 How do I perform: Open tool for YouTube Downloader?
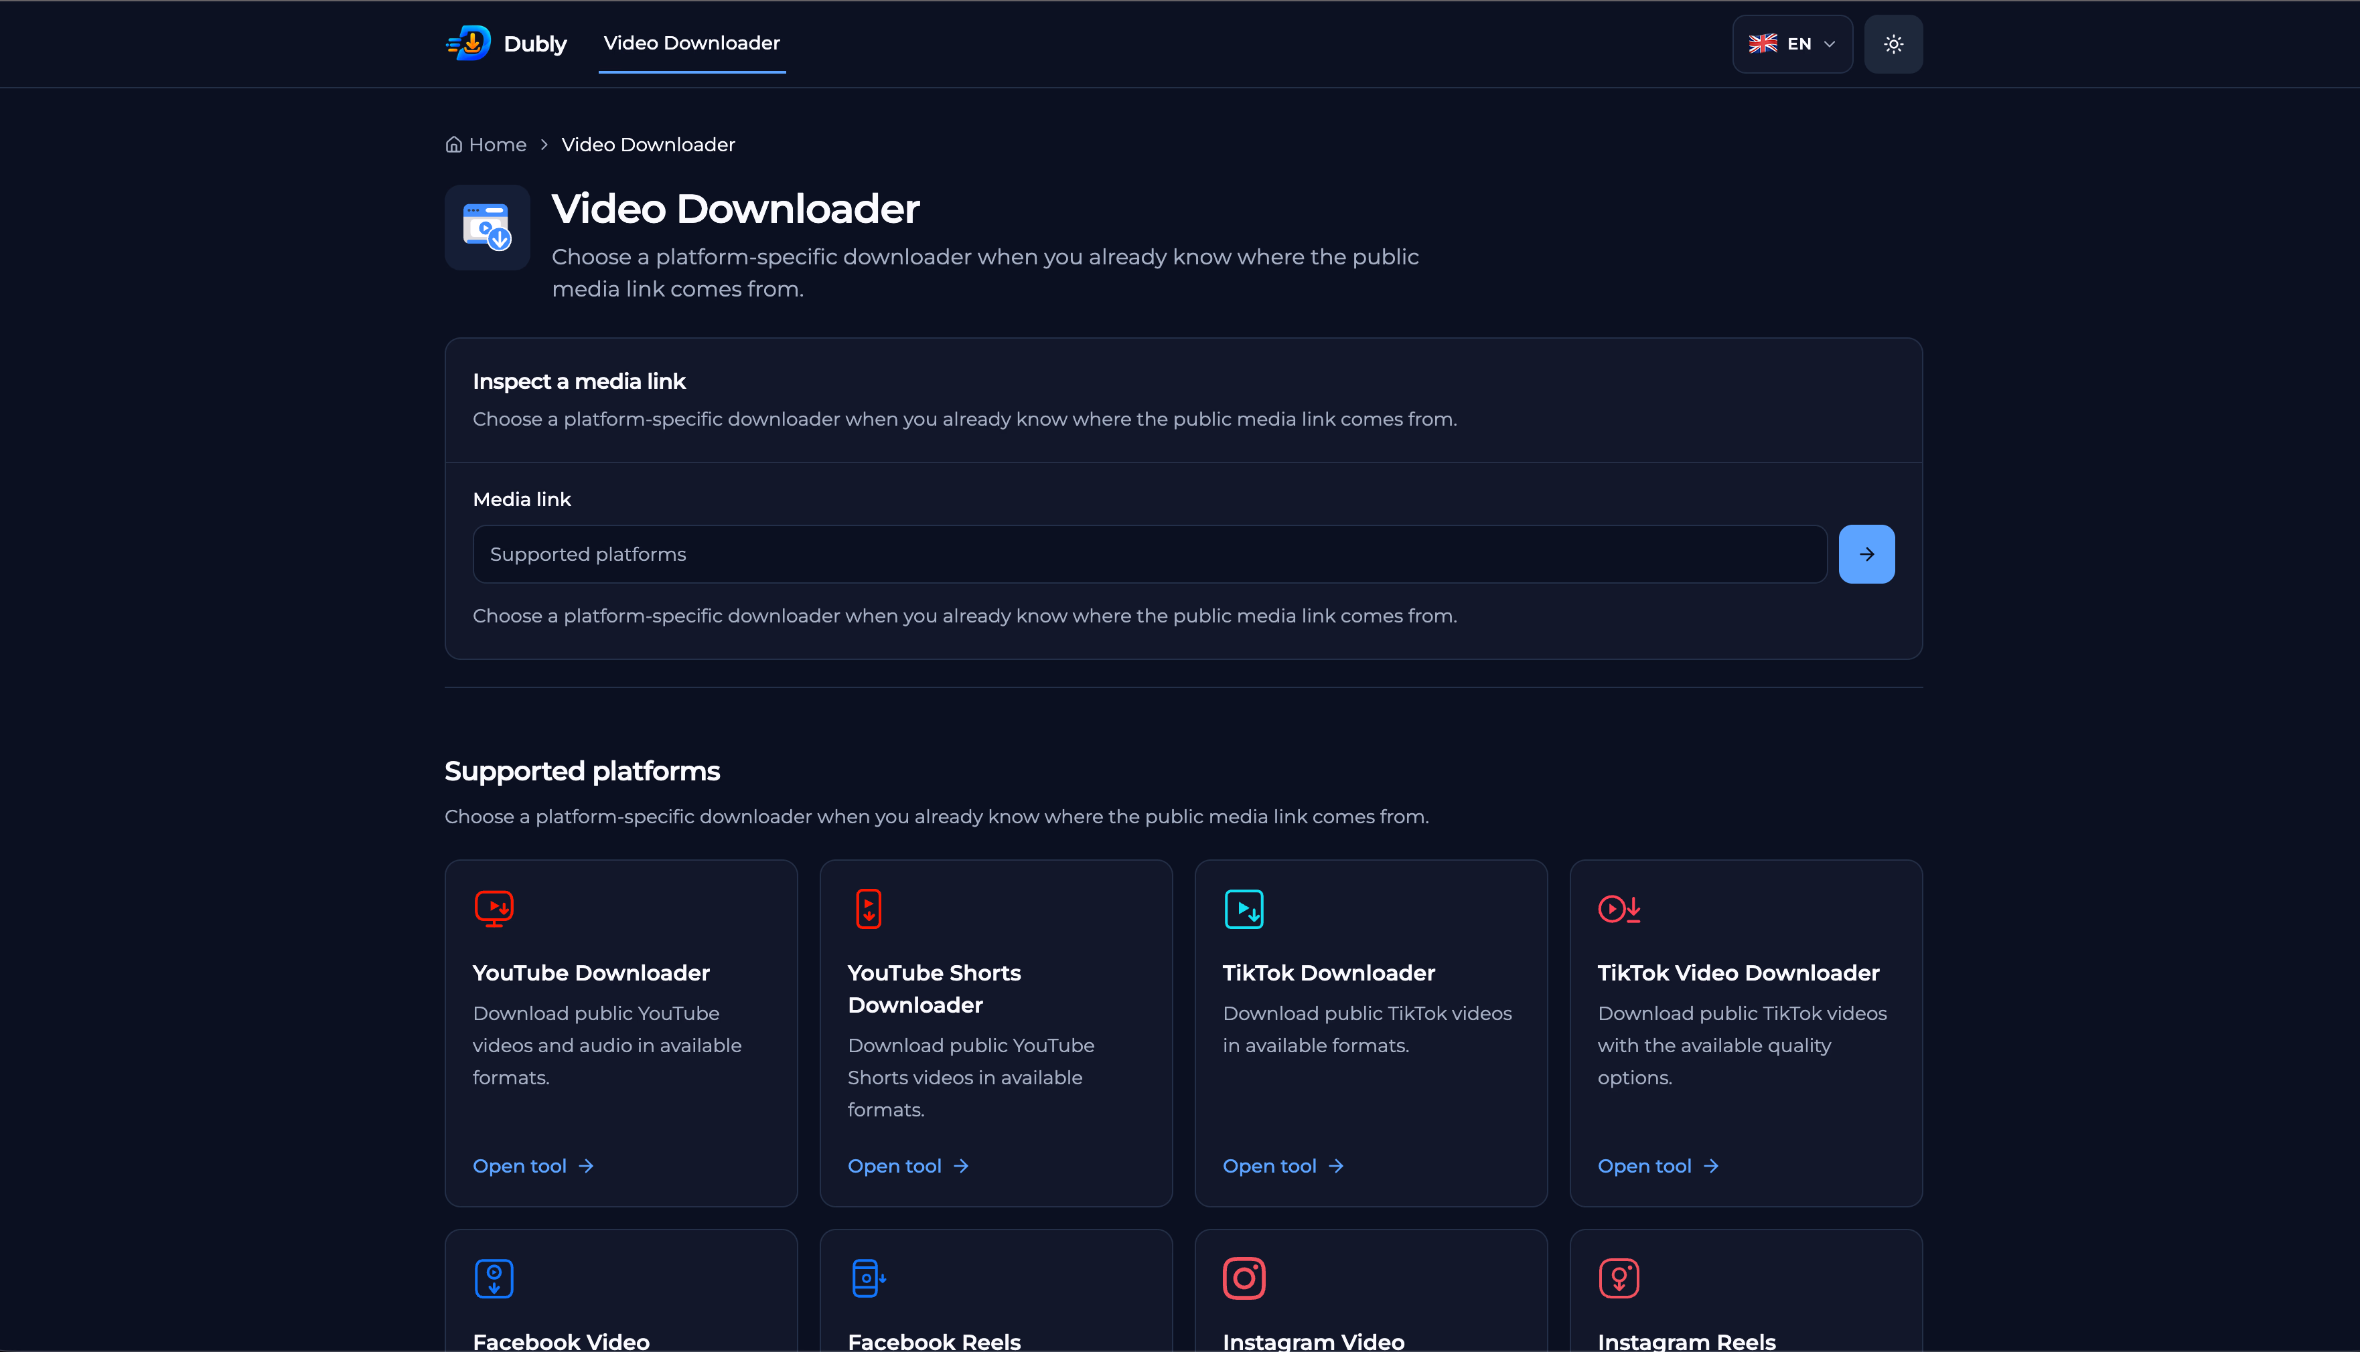click(533, 1167)
